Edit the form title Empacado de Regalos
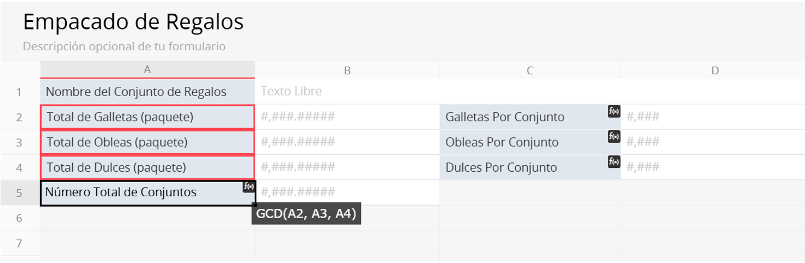The image size is (805, 263). 134,22
